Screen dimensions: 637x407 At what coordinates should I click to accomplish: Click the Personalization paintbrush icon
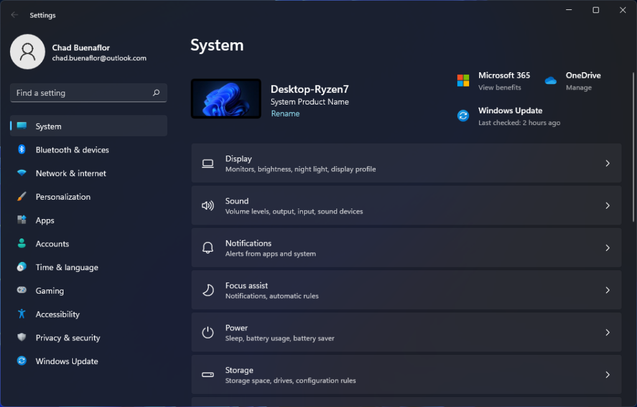(x=22, y=197)
